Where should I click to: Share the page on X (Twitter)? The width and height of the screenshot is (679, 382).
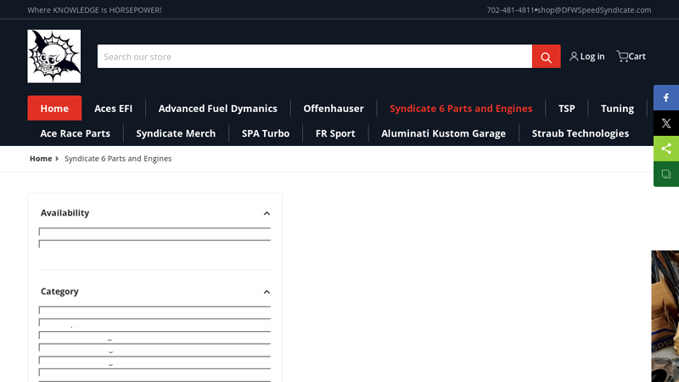click(666, 123)
